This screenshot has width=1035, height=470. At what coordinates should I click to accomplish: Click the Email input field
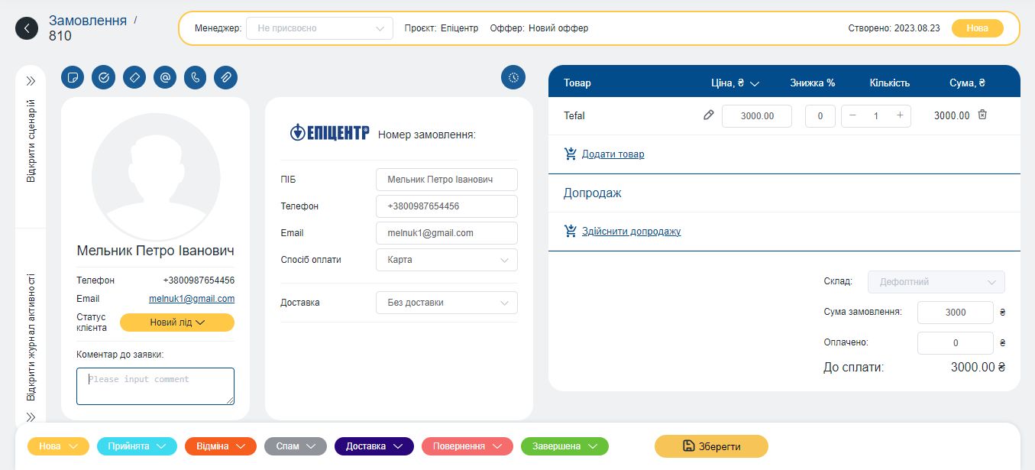[447, 233]
